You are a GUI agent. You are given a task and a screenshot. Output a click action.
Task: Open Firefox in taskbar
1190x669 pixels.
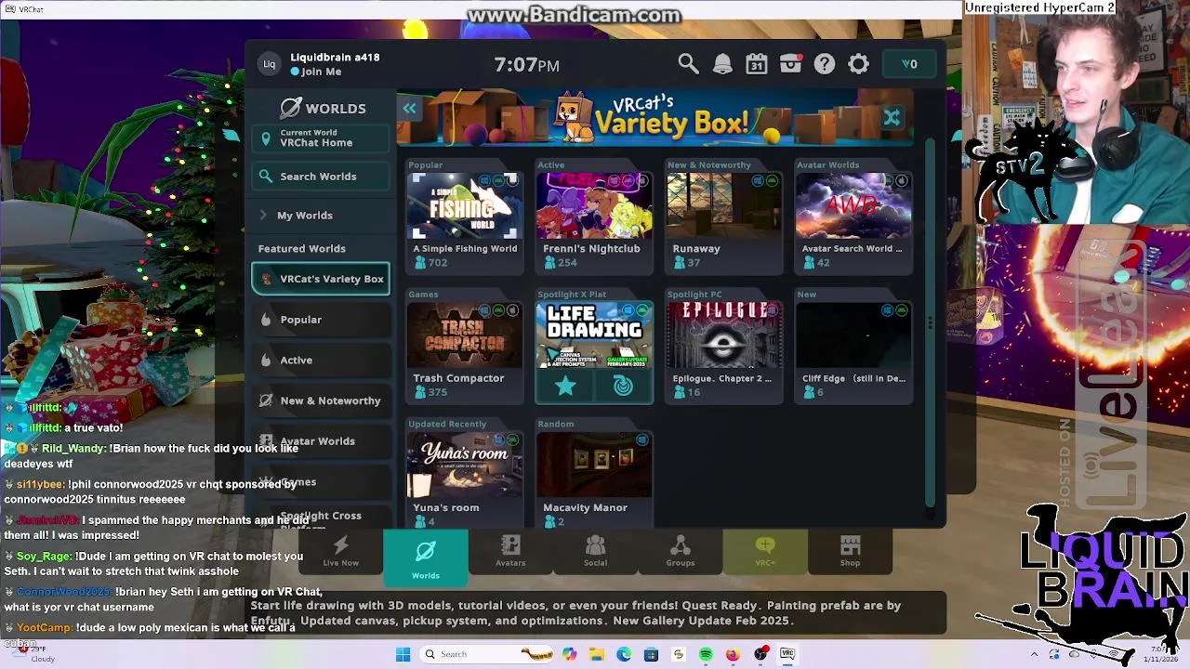click(733, 654)
